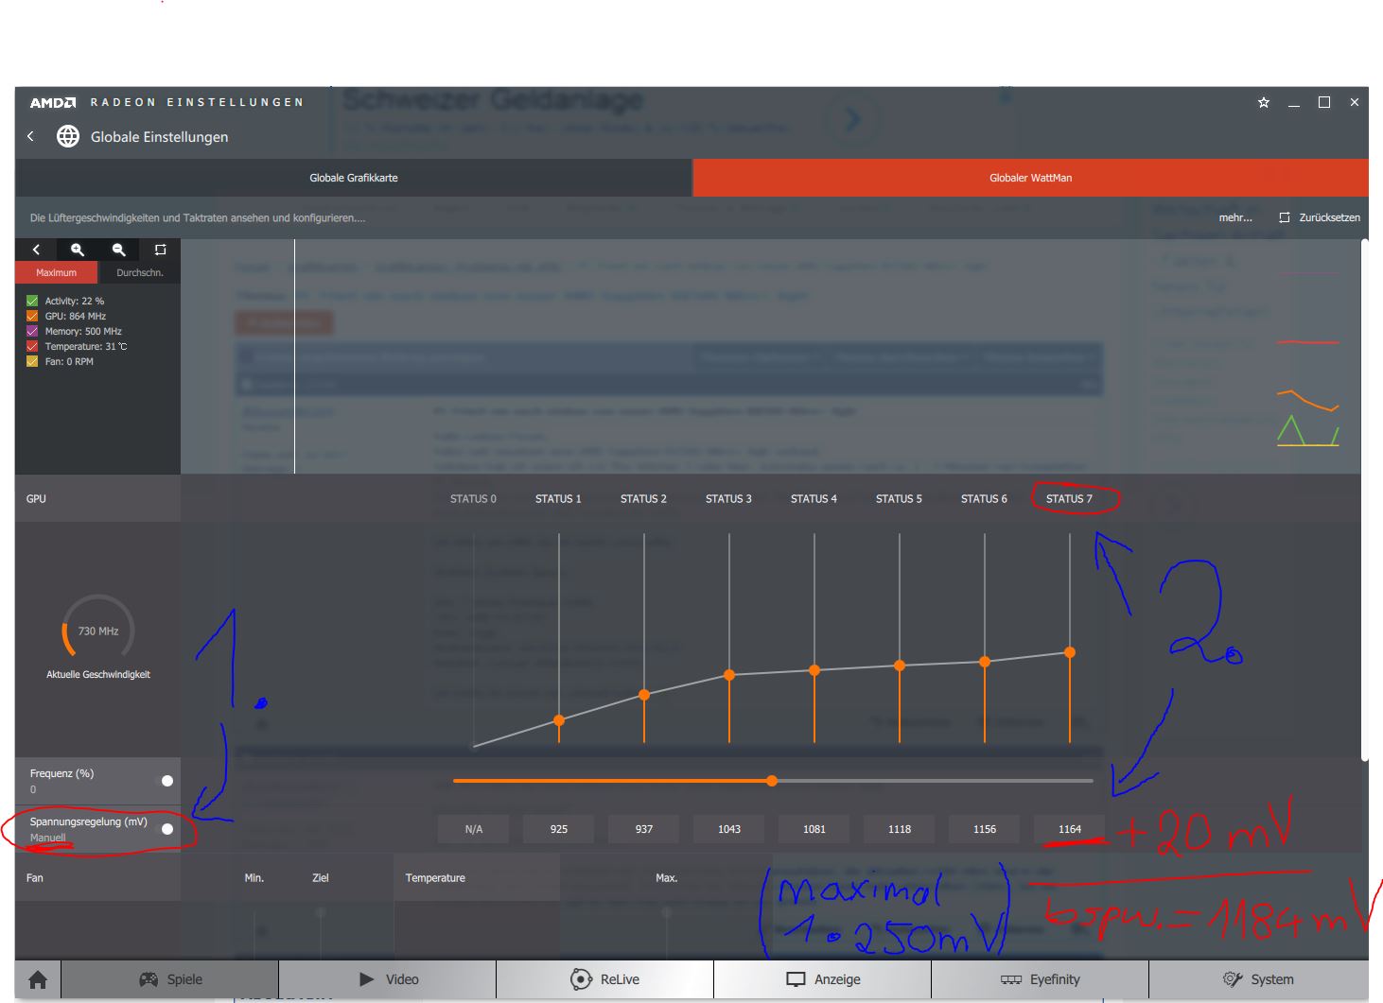Click the graph panel back arrow
The width and height of the screenshot is (1383, 1003).
(36, 250)
